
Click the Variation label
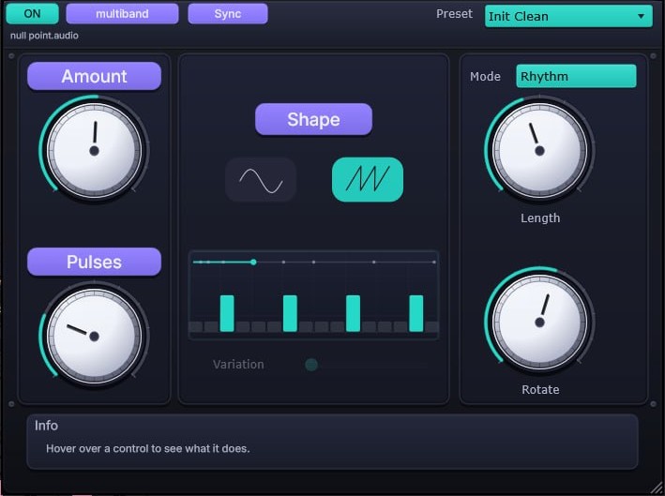point(238,365)
